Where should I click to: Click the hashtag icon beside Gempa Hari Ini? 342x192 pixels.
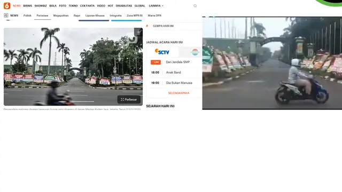147,26
